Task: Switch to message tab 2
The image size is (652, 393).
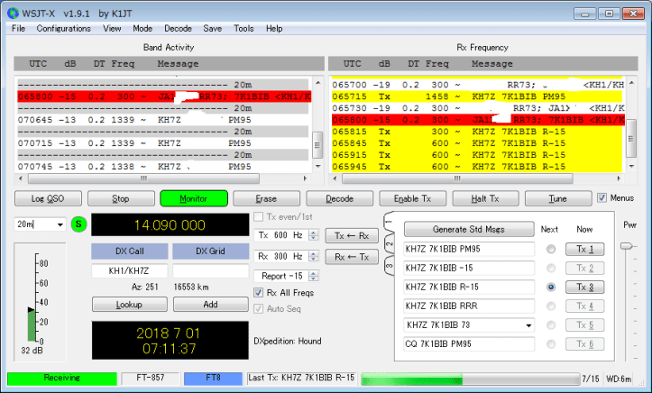Action: coord(389,243)
